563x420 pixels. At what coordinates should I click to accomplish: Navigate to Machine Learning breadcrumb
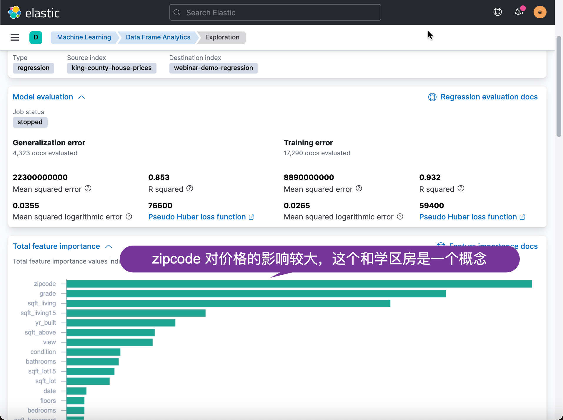click(x=84, y=37)
